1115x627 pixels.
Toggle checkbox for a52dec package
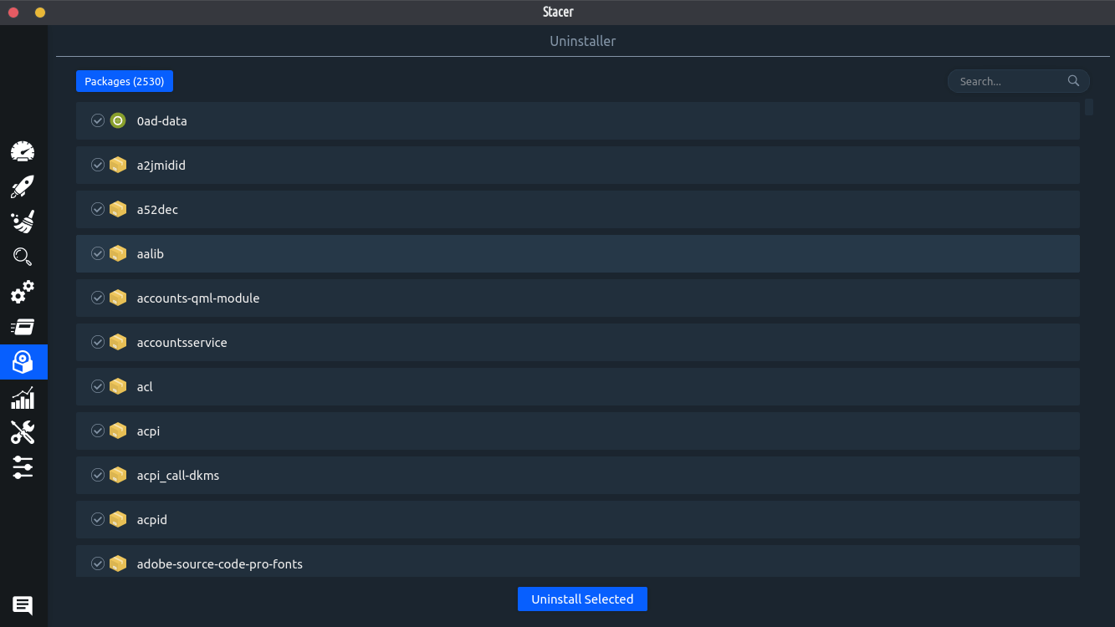(x=98, y=209)
